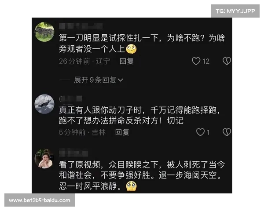The width and height of the screenshot is (264, 211).
Task: Like the comment from 辽宁
Action: point(196,61)
